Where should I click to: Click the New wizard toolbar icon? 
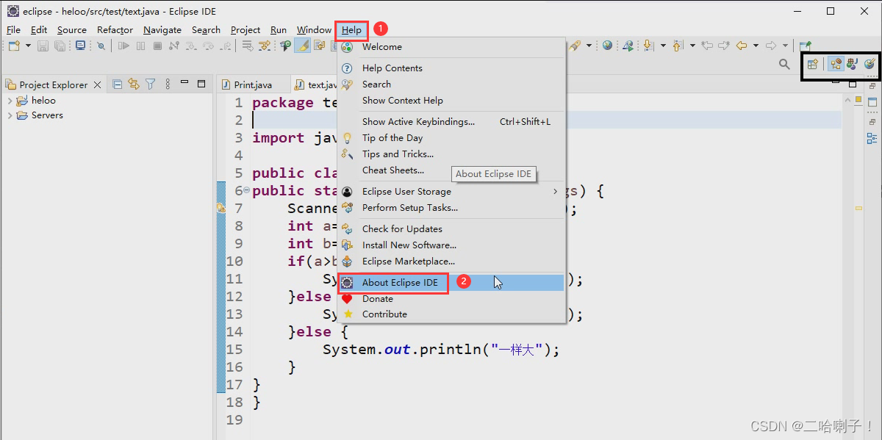[14, 46]
